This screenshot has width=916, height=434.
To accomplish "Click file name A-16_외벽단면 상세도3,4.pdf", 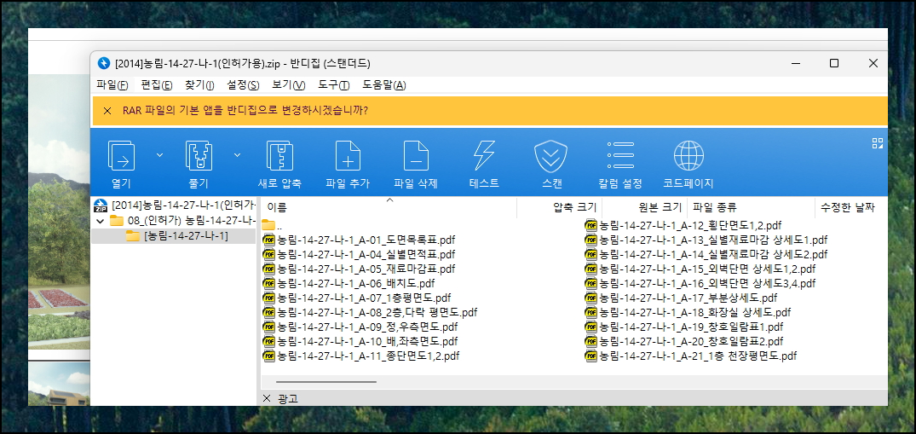I will [707, 283].
